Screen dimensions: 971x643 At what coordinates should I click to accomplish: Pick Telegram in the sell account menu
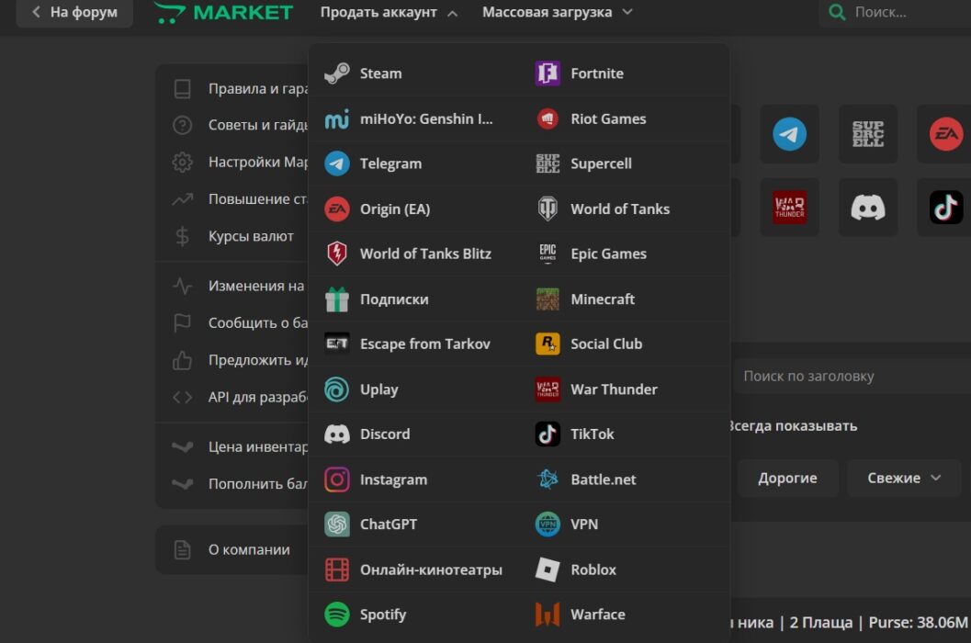coord(413,164)
